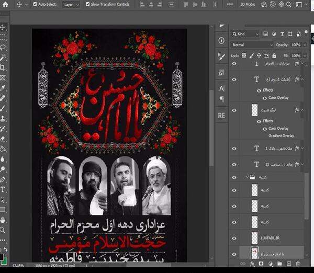Open the three-dots more options
Image resolution: width=314 pixels, height=273 pixels.
[230, 4]
